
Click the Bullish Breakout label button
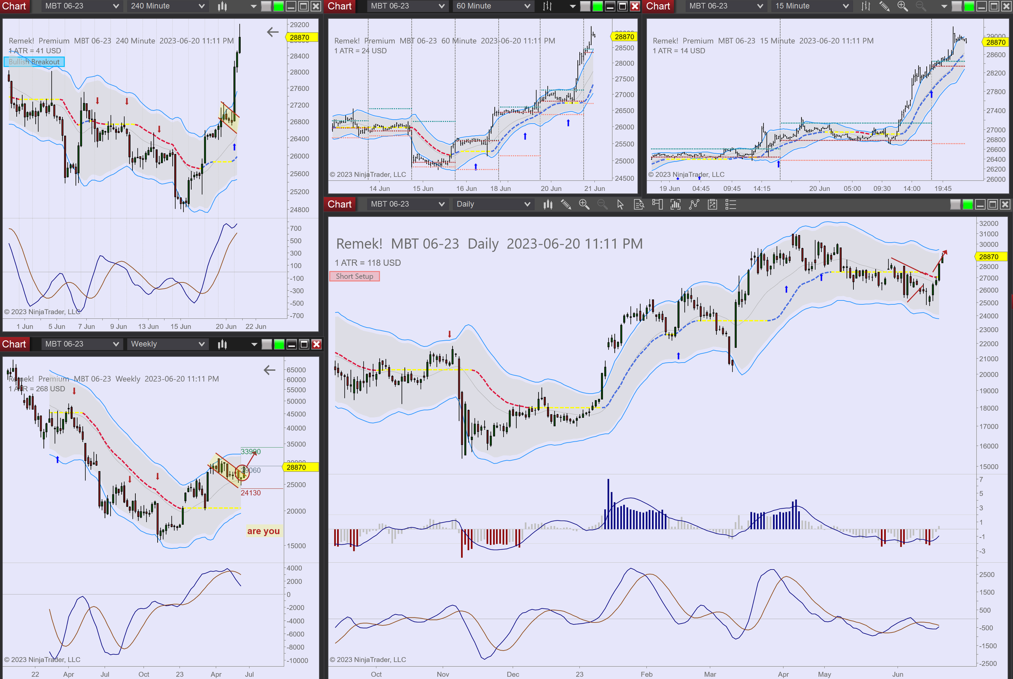34,62
